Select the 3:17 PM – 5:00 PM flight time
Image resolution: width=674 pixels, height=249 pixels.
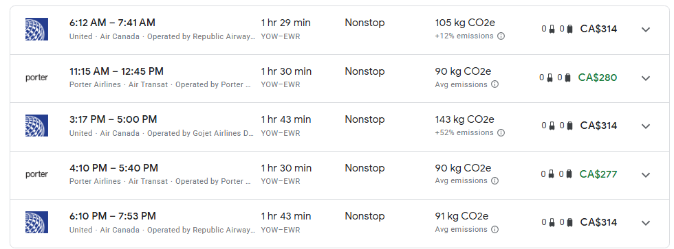(113, 119)
